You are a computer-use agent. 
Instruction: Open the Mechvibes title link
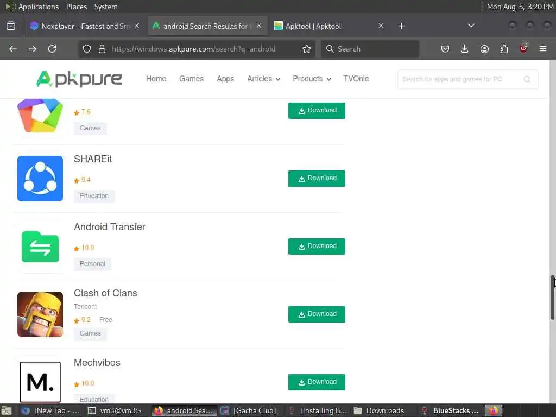pos(97,362)
